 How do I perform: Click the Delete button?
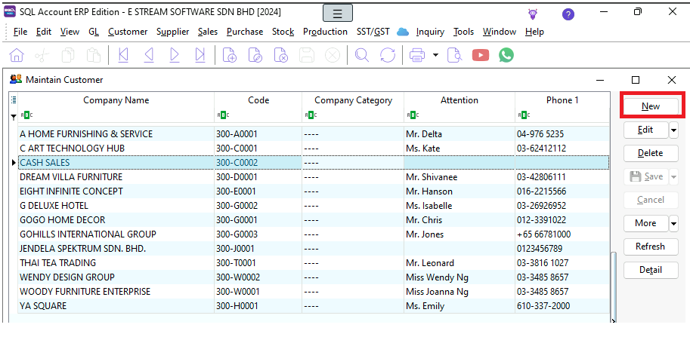pos(651,153)
